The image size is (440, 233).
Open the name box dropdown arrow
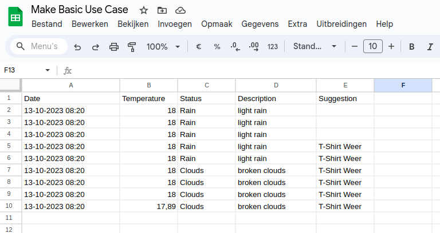pyautogui.click(x=48, y=70)
